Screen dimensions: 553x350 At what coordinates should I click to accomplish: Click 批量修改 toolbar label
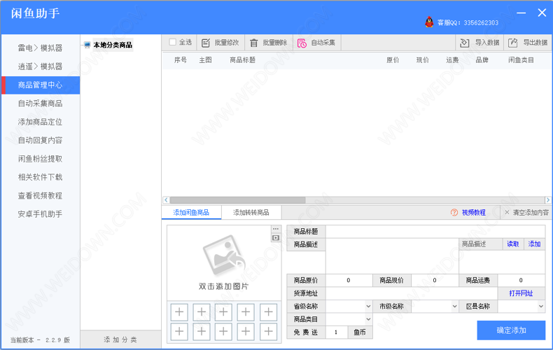(227, 43)
